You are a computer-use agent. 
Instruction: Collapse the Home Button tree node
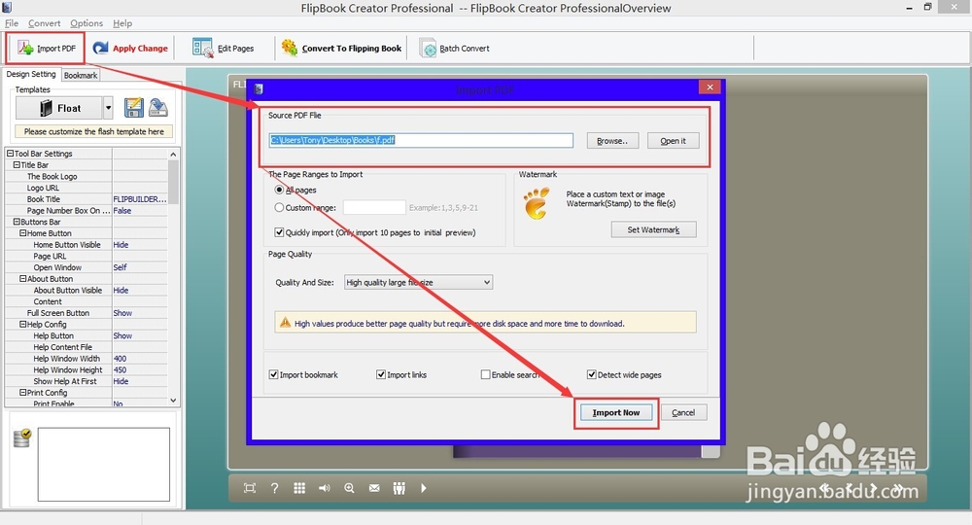pyautogui.click(x=23, y=233)
